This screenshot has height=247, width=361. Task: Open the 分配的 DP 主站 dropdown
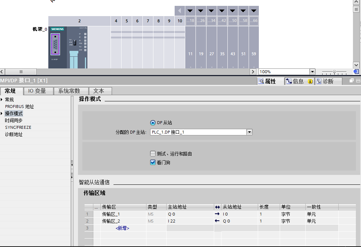[250, 132]
